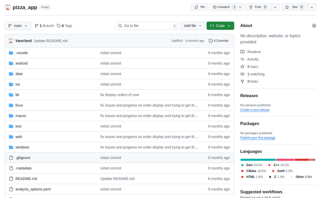The width and height of the screenshot is (328, 198).
Task: Click the Readme book icon in About
Action: [x=242, y=52]
